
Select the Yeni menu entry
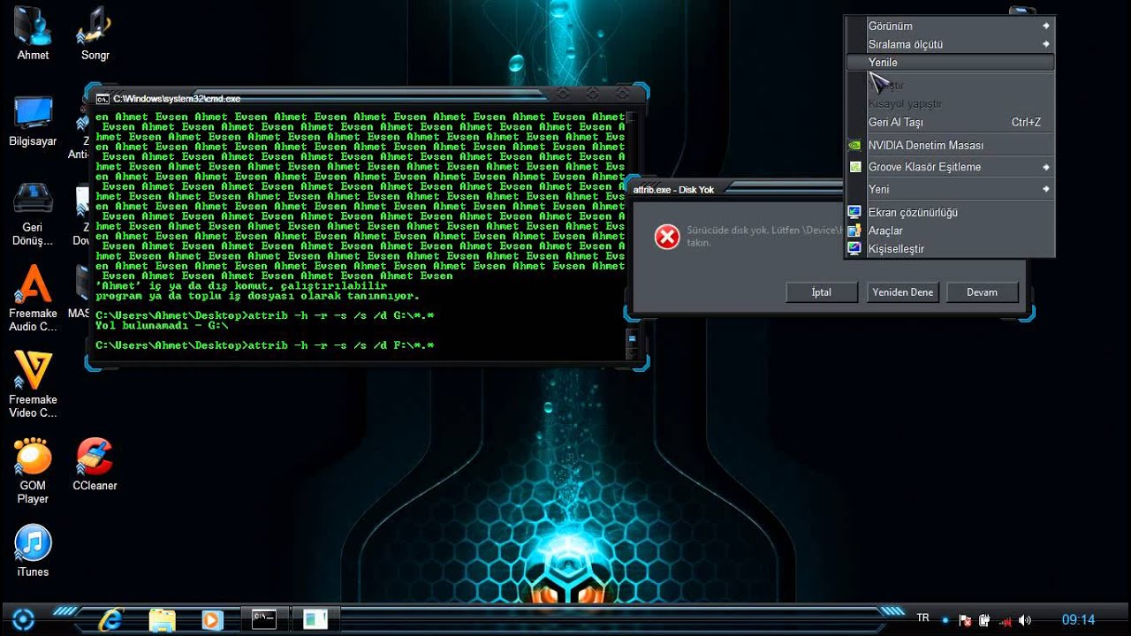pyautogui.click(x=950, y=189)
